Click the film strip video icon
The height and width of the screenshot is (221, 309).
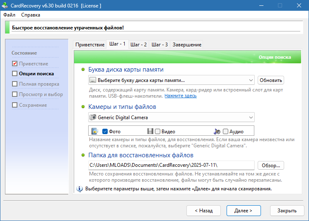150,131
